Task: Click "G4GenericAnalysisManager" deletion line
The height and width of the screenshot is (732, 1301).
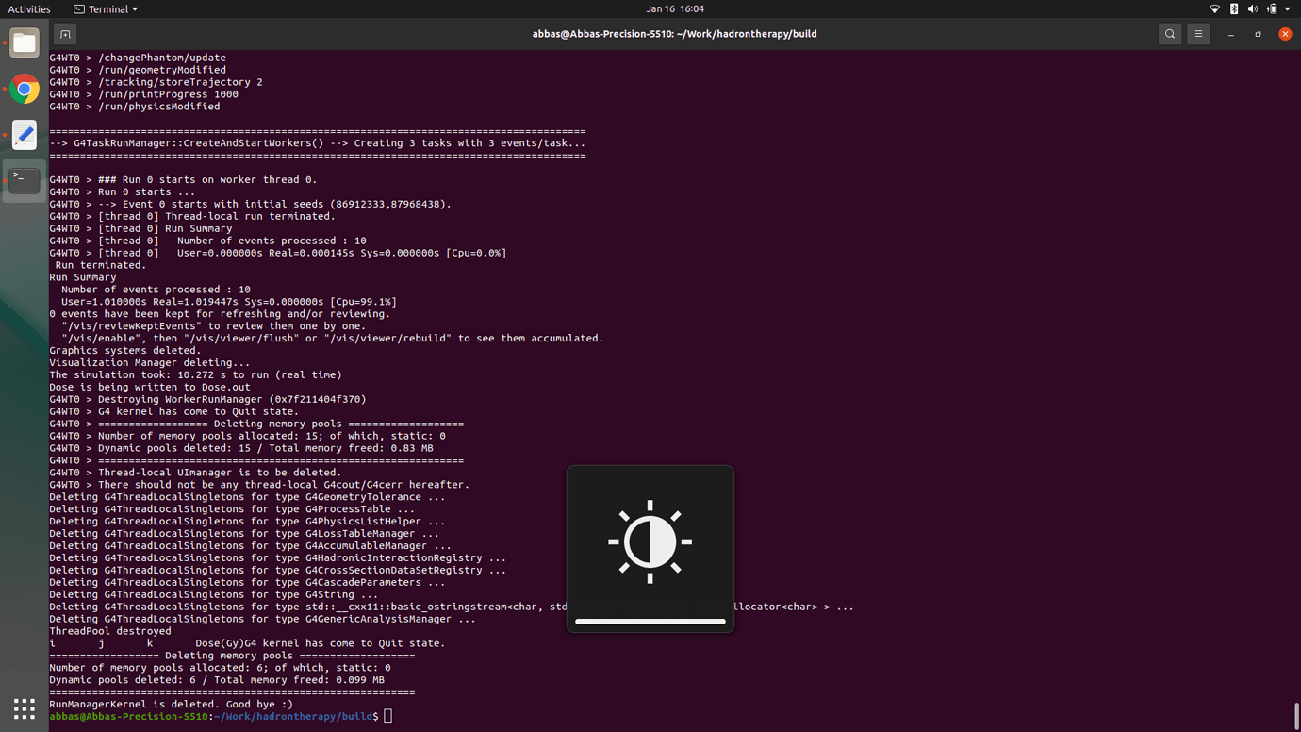Action: click(262, 619)
